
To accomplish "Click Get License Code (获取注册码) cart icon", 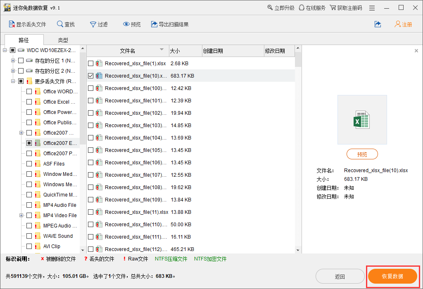I will [x=333, y=7].
